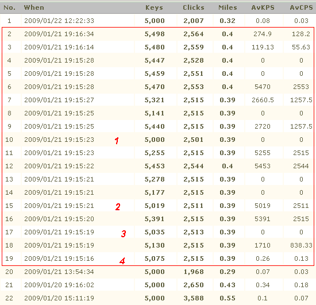Select row 2 timestamp 2009/01/21 19:16:34

59,34
